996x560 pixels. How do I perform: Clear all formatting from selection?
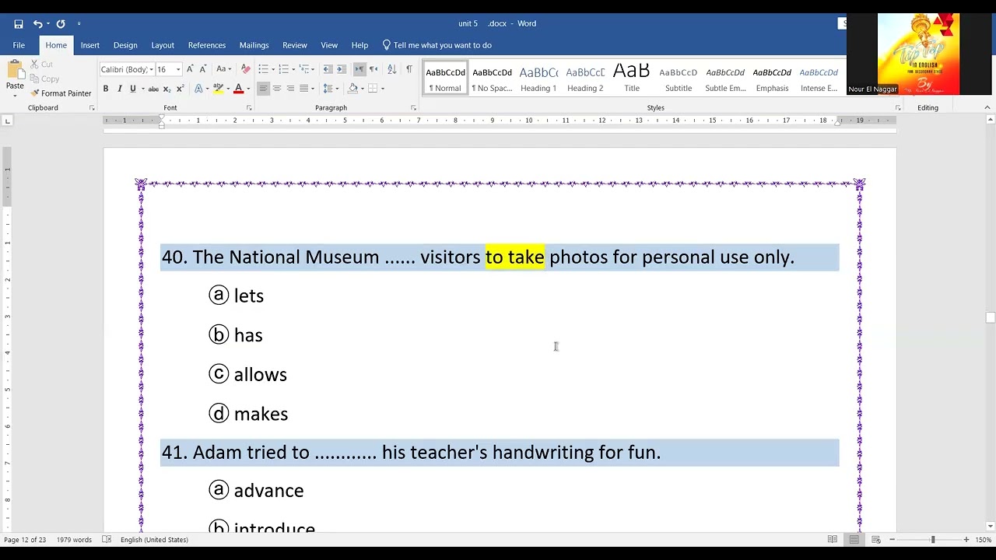246,69
